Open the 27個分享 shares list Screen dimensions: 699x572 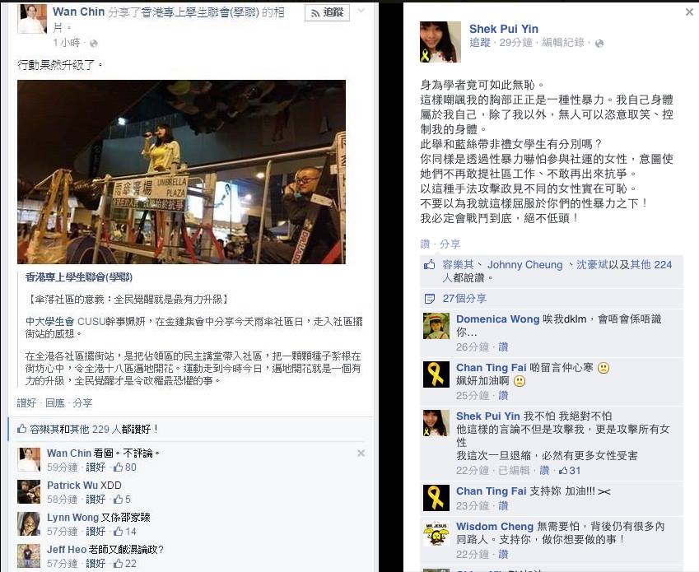tap(464, 299)
